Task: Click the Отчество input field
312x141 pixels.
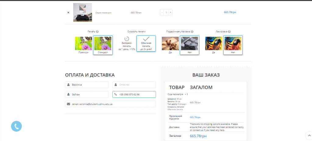Action: (x=134, y=85)
